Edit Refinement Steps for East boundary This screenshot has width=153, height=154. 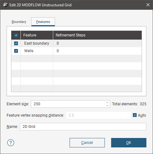(x=97, y=43)
